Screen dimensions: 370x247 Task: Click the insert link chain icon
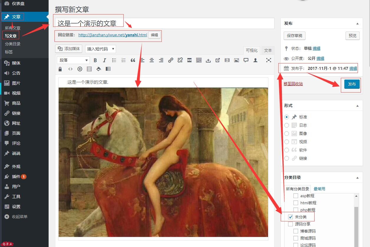tap(171, 60)
